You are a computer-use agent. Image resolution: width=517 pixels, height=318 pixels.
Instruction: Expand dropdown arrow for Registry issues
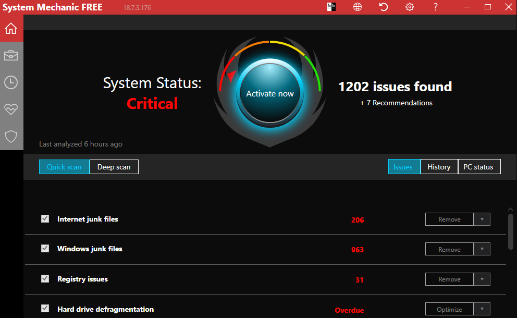tap(482, 279)
